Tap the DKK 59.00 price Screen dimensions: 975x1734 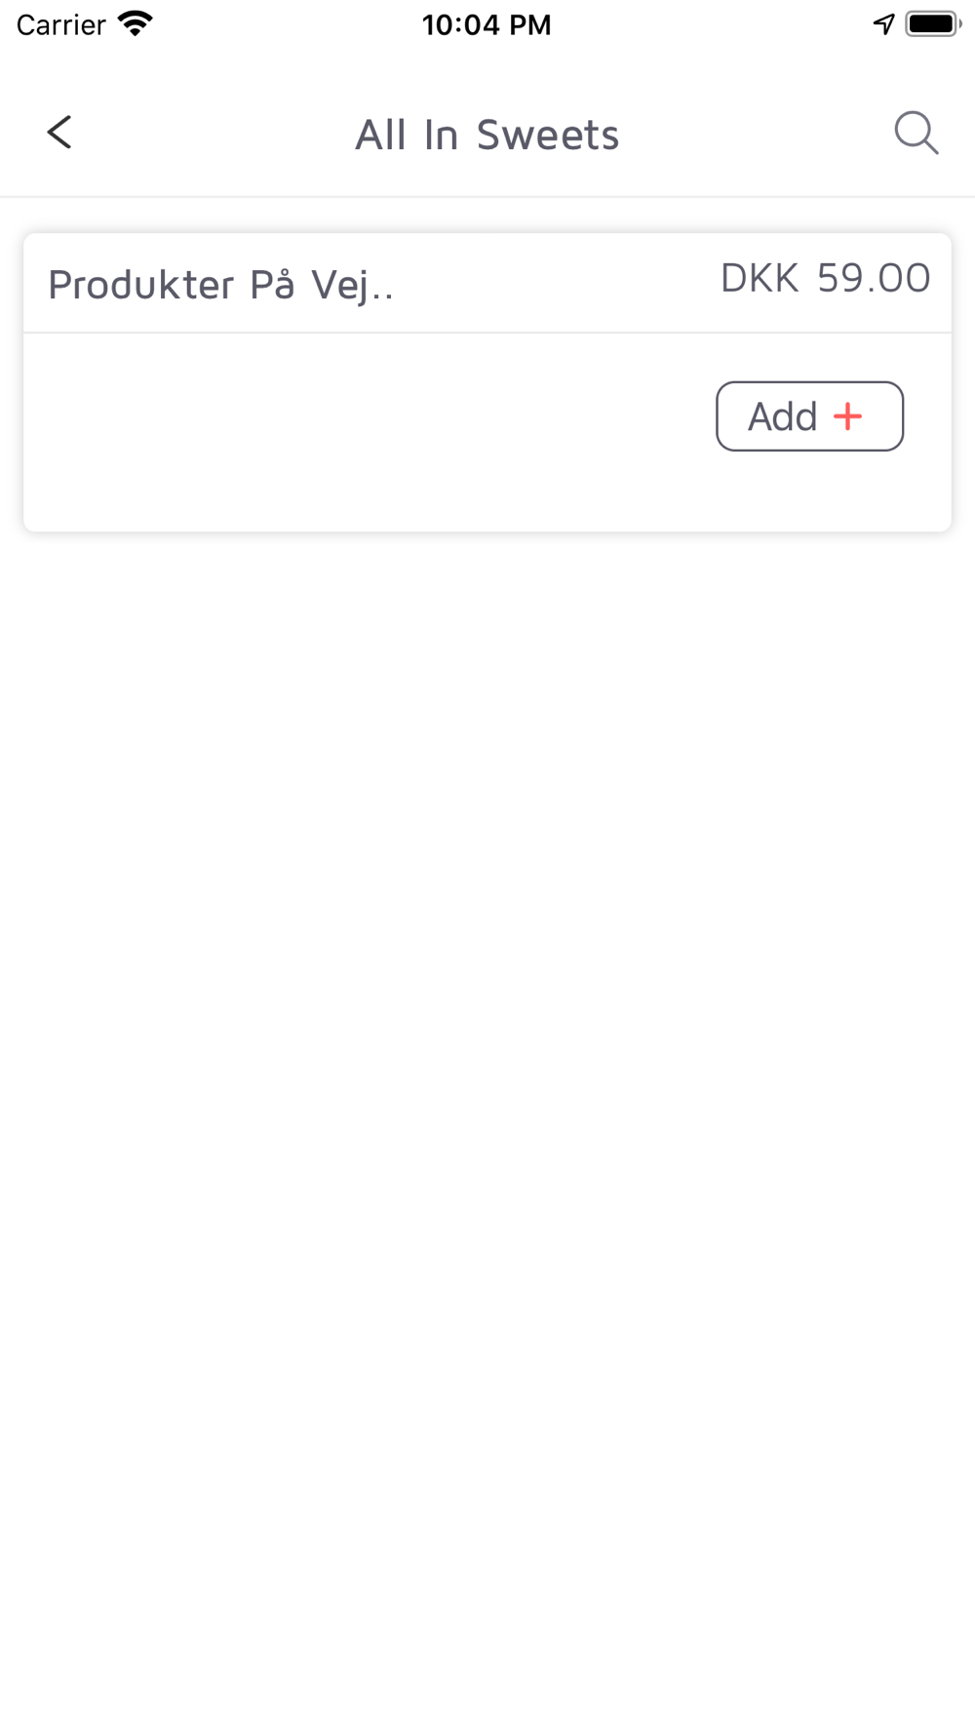825,278
